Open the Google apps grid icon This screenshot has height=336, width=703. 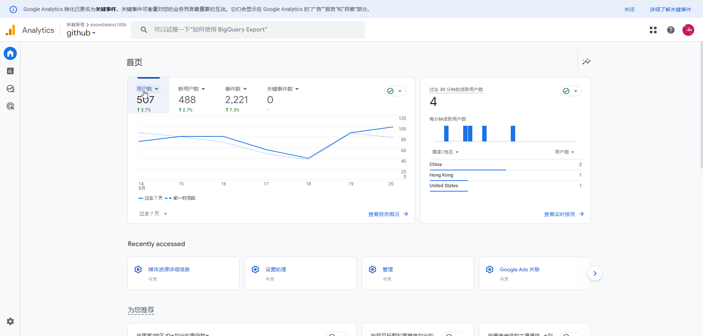click(x=653, y=30)
